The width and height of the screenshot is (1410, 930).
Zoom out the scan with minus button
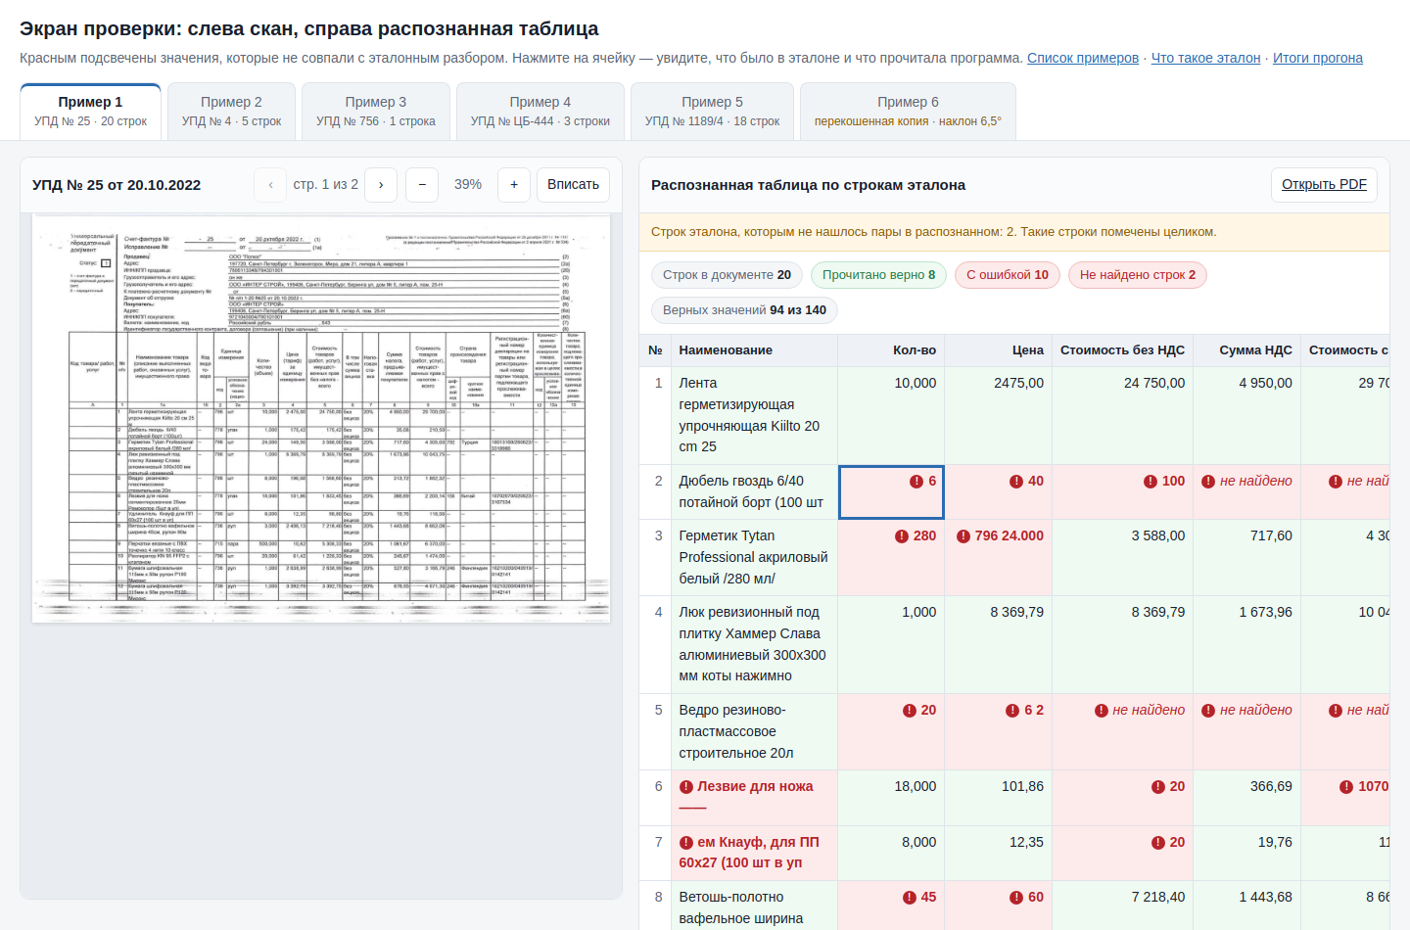tap(422, 184)
